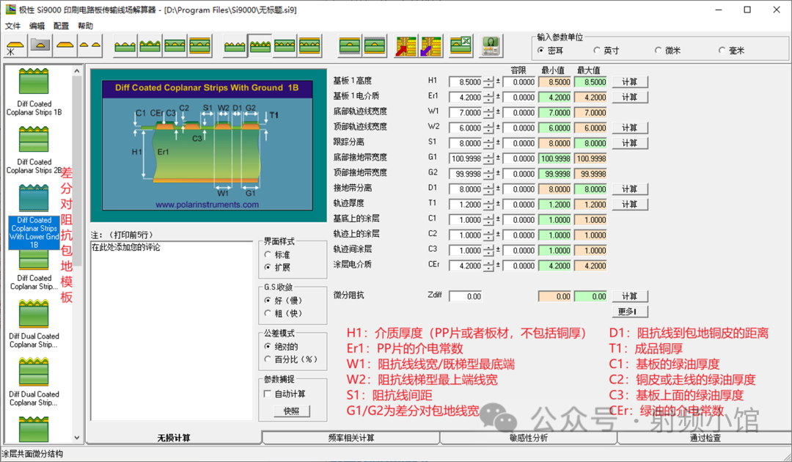This screenshot has width=792, height=462.
Task: Choose 百分比 (%) tolerance mode
Action: pos(268,359)
